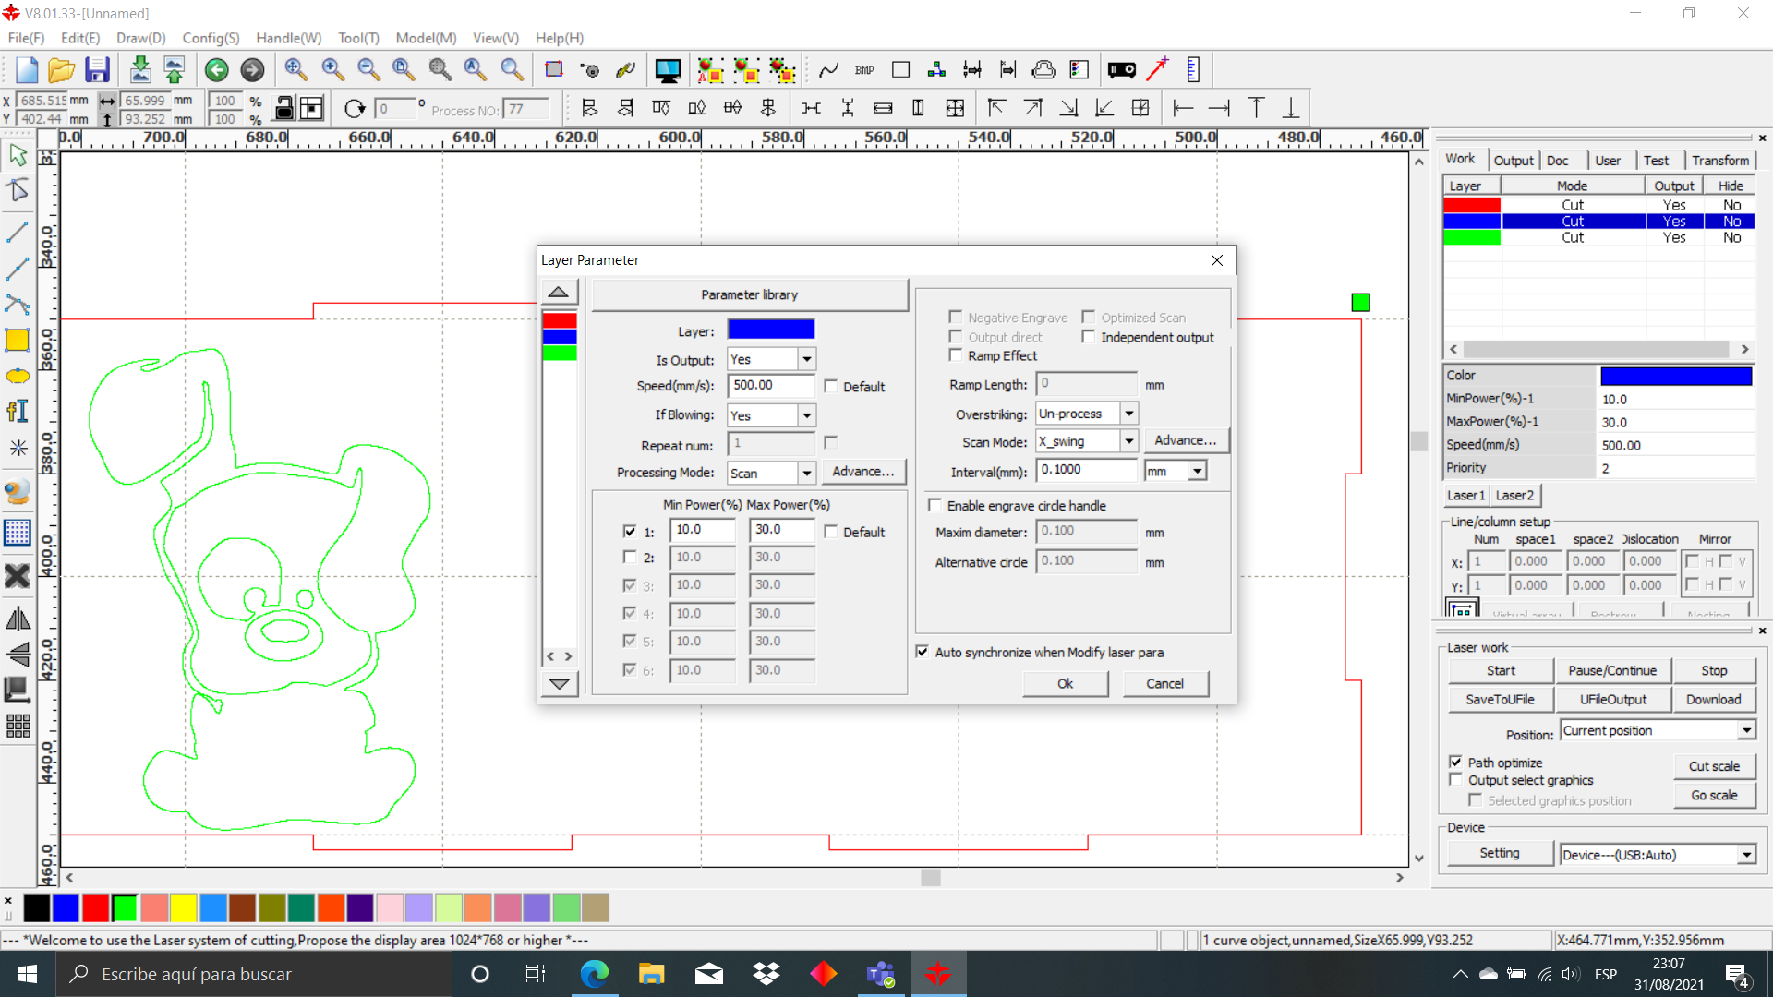Open the File(F) menu
Viewport: 1773px width, 997px height.
[26, 38]
